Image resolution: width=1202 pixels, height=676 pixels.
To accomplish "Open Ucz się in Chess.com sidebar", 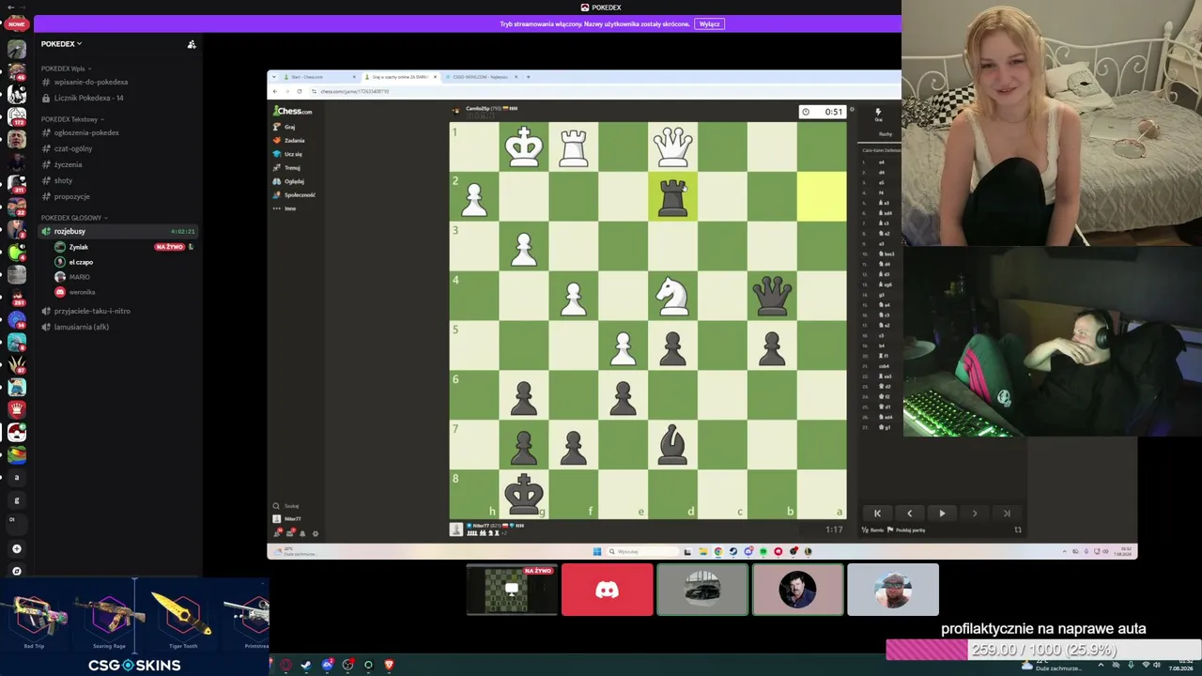I will [x=287, y=154].
